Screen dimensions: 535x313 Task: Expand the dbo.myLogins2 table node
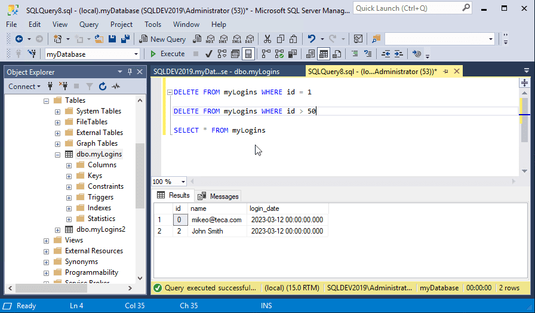tap(58, 230)
